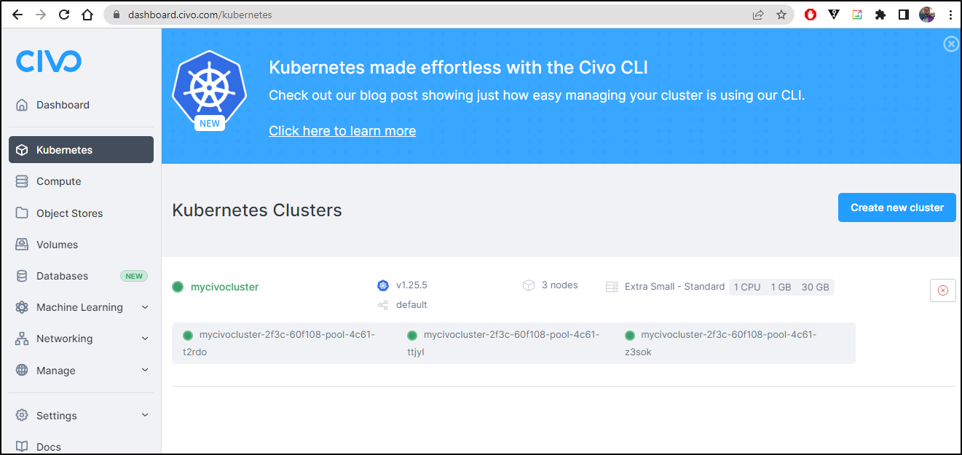Close the Civo CLI banner
Image resolution: width=962 pixels, height=455 pixels.
point(951,44)
